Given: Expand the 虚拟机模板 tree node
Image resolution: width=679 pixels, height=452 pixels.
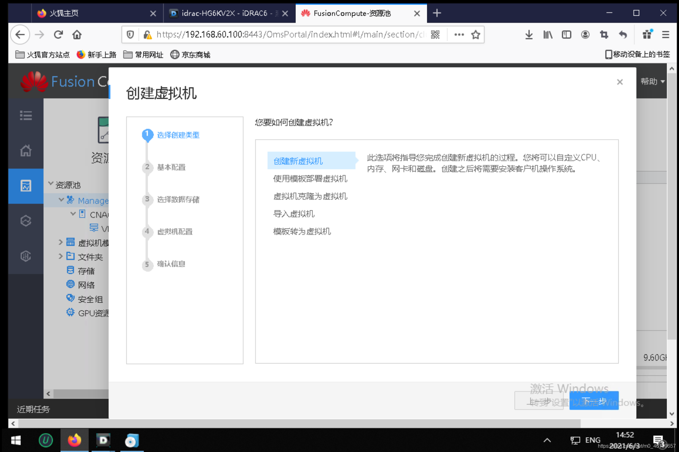Looking at the screenshot, I should (x=61, y=242).
